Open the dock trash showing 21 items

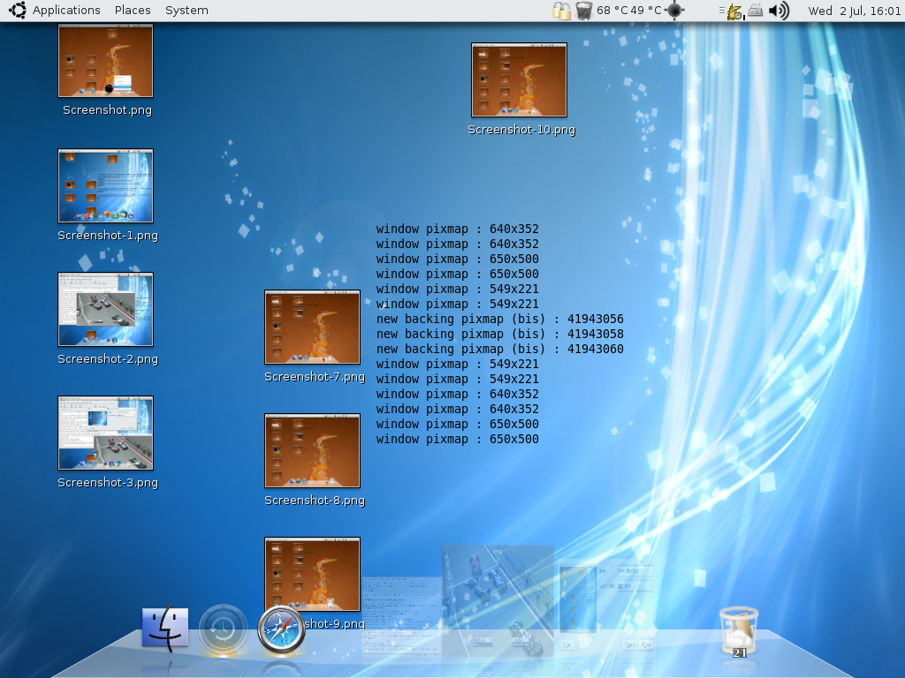click(739, 632)
